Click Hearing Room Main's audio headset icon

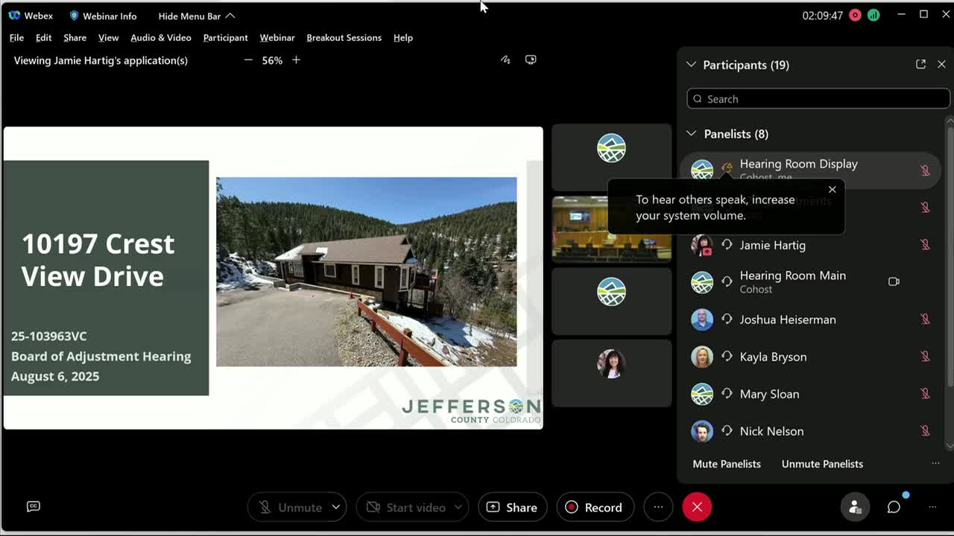click(727, 281)
